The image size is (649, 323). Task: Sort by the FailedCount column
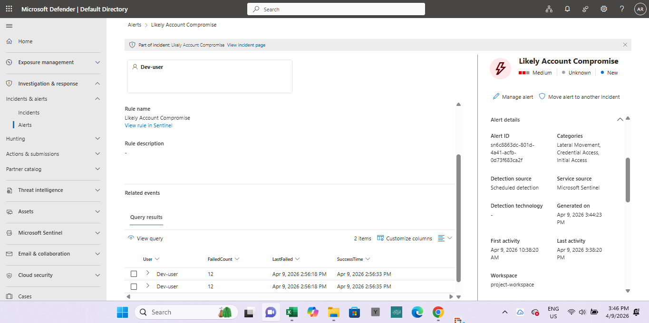coord(223,259)
